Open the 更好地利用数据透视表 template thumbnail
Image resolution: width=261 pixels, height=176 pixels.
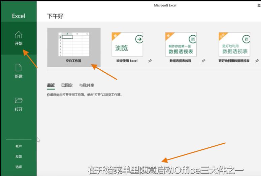(234, 44)
